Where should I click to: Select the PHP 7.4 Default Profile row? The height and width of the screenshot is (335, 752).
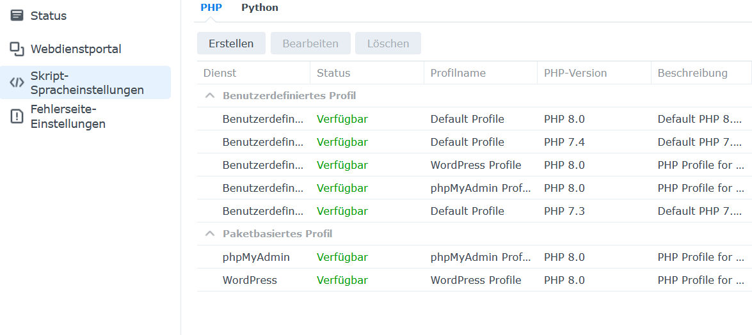[x=474, y=142]
